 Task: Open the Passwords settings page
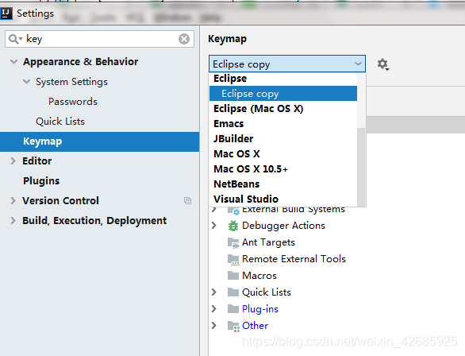73,102
